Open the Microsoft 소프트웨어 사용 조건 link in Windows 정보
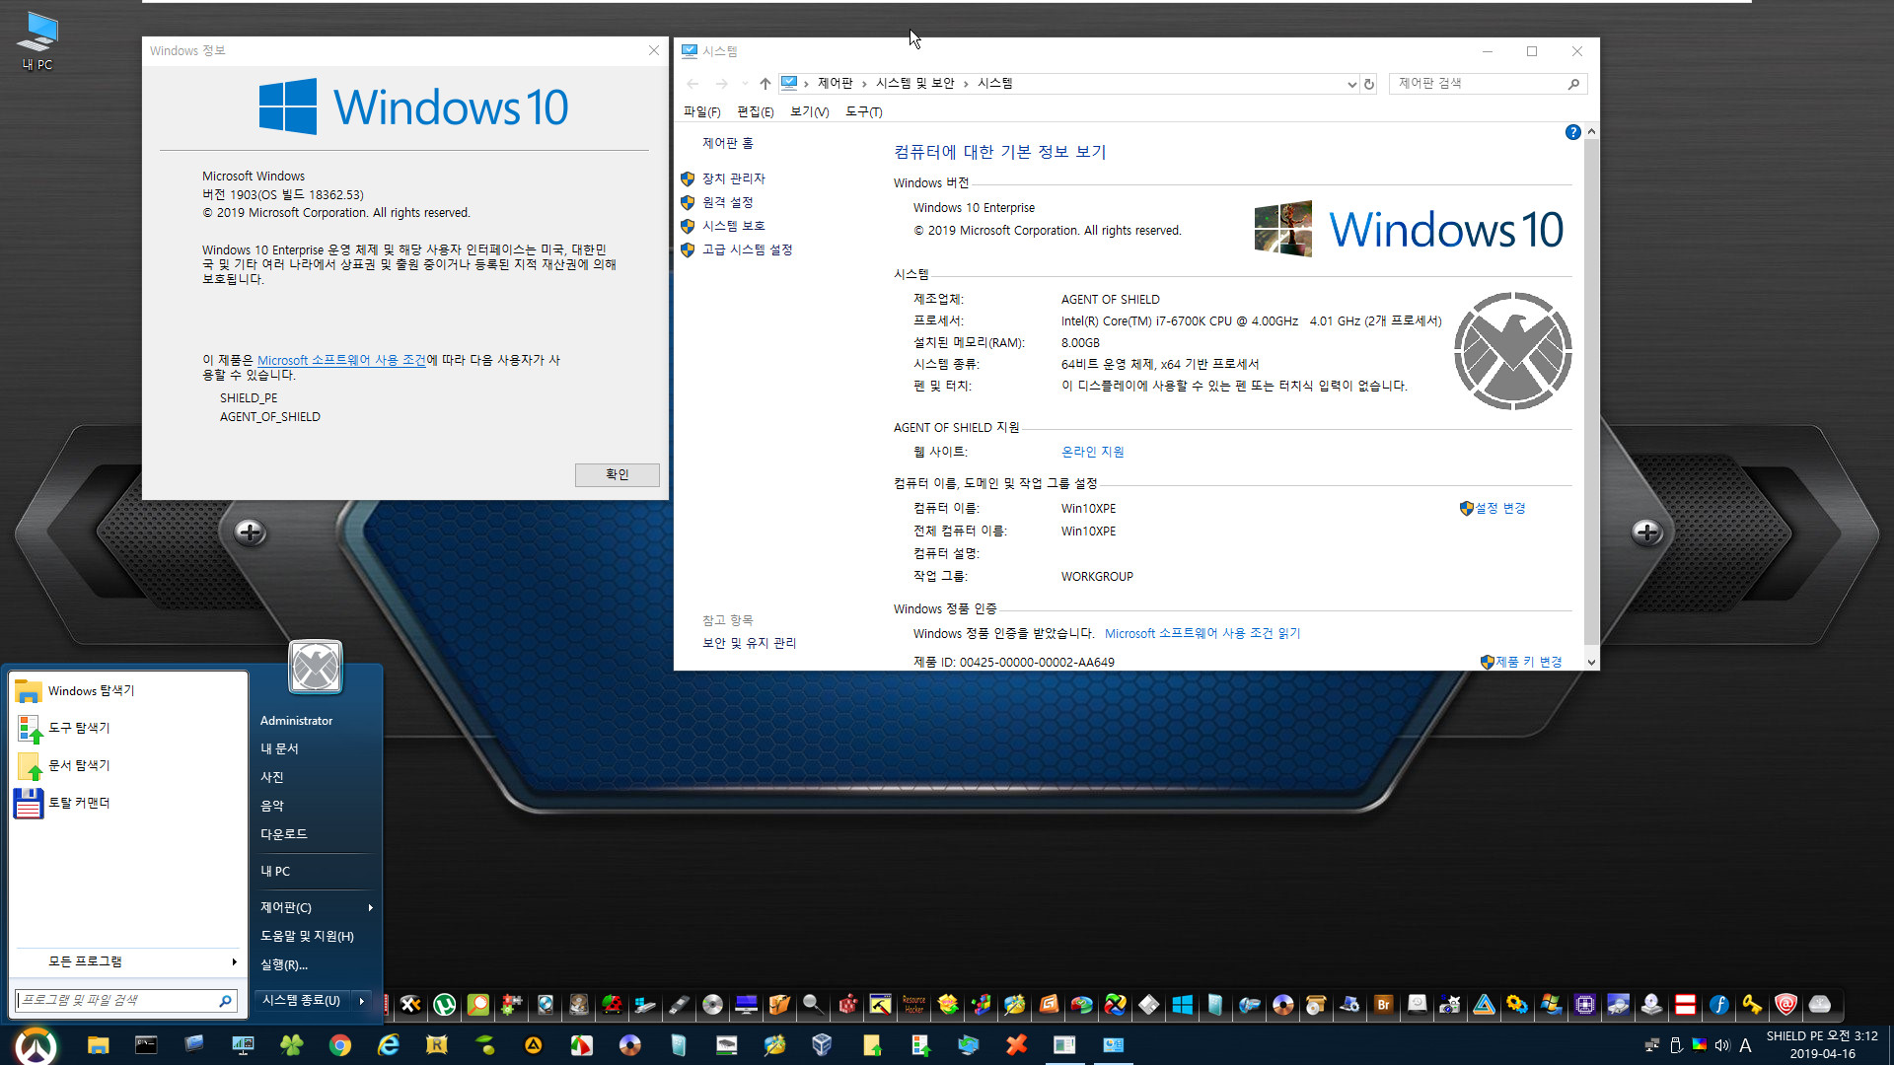The width and height of the screenshot is (1894, 1065). 341,360
